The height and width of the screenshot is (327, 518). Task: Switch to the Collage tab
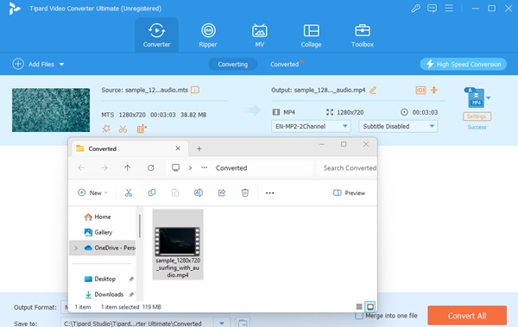(311, 35)
